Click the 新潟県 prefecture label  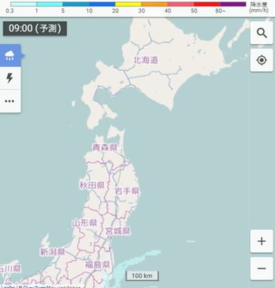[x=52, y=252]
